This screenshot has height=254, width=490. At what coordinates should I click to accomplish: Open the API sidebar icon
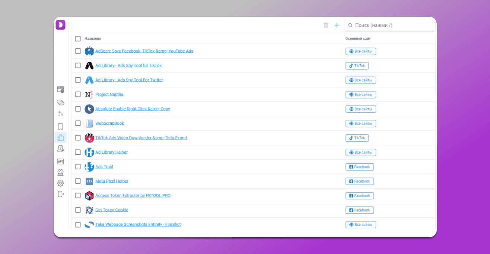click(x=60, y=161)
